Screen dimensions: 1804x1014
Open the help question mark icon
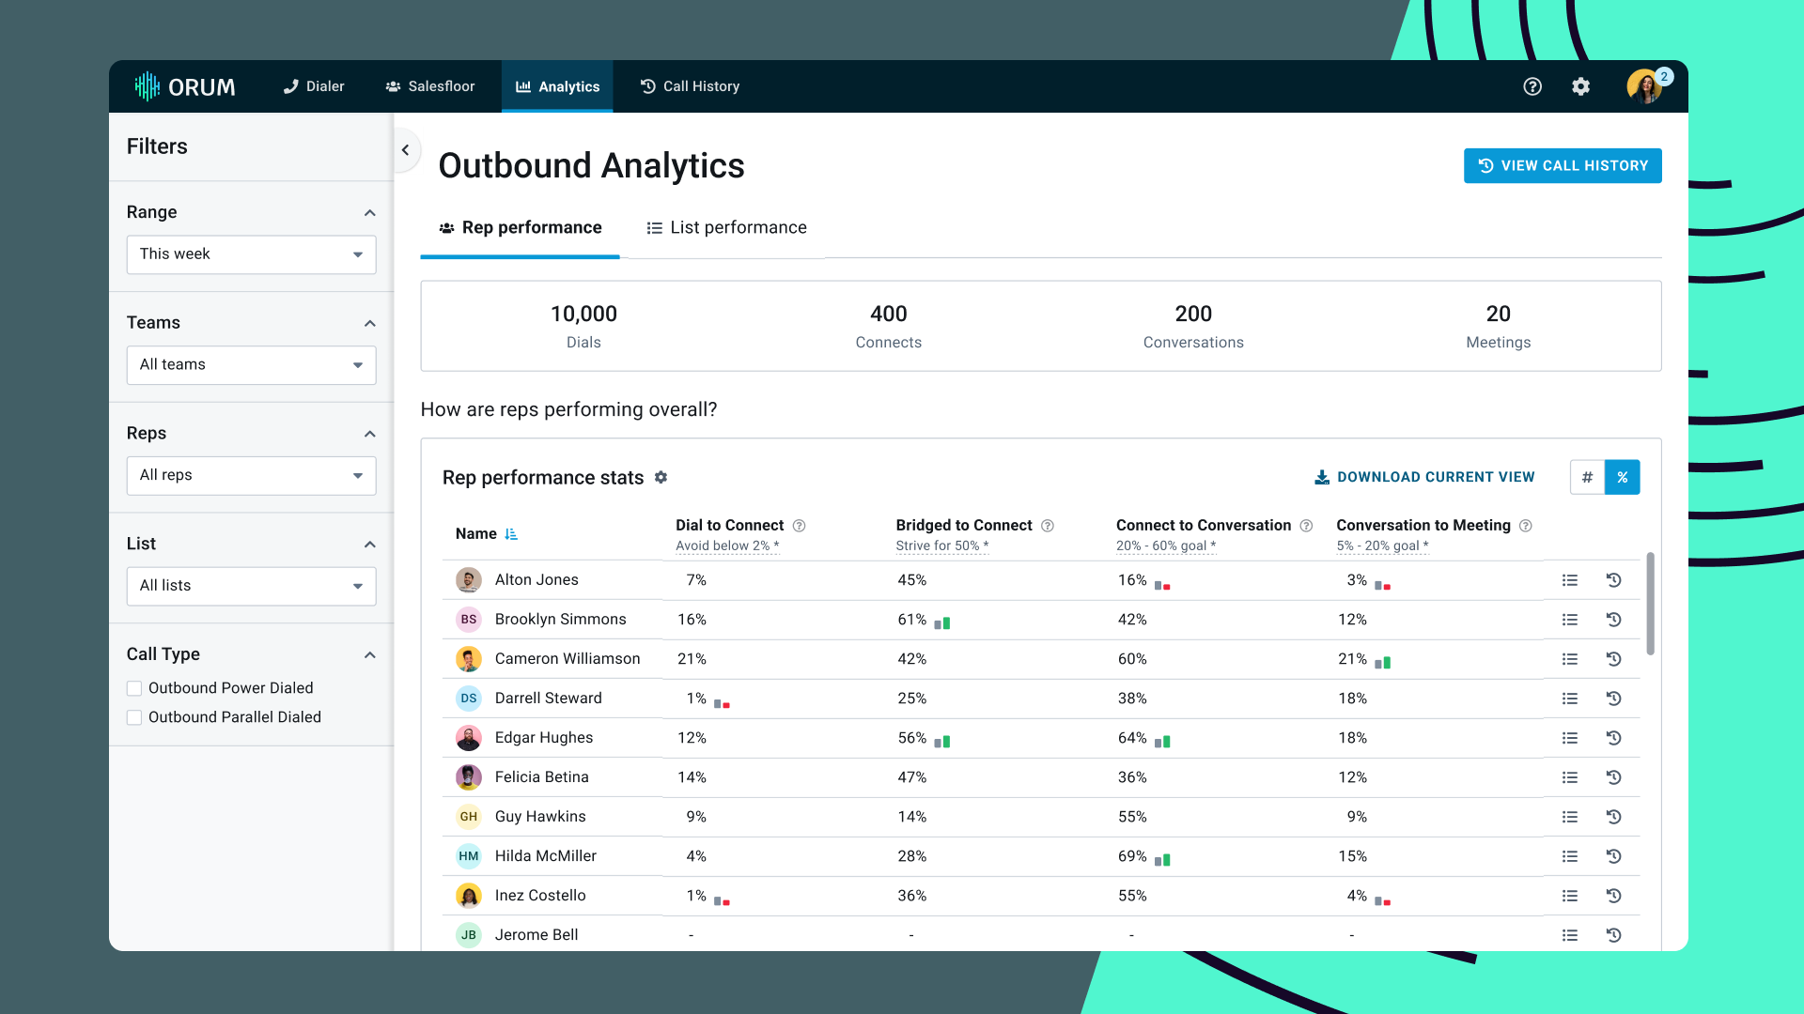pos(1532,86)
